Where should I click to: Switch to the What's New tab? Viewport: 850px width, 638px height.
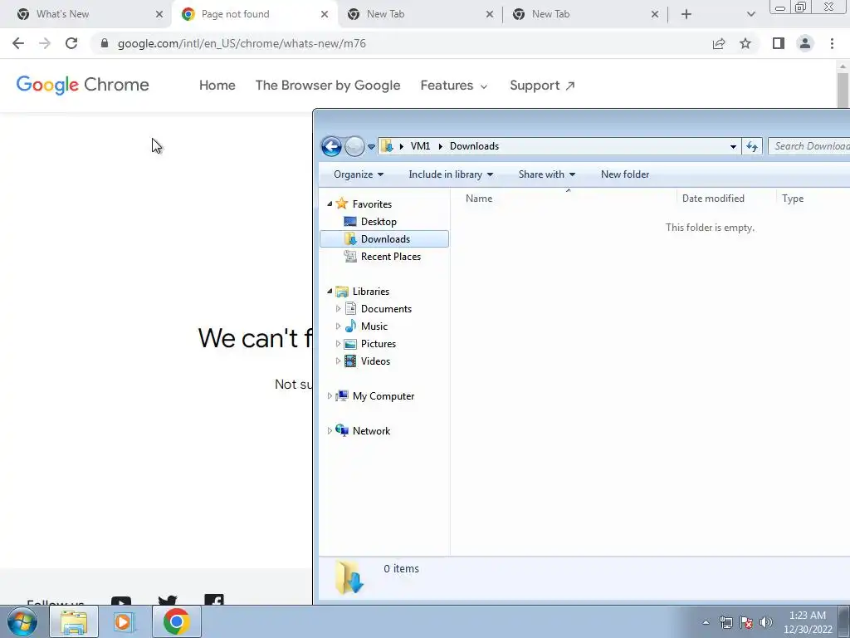(x=85, y=14)
